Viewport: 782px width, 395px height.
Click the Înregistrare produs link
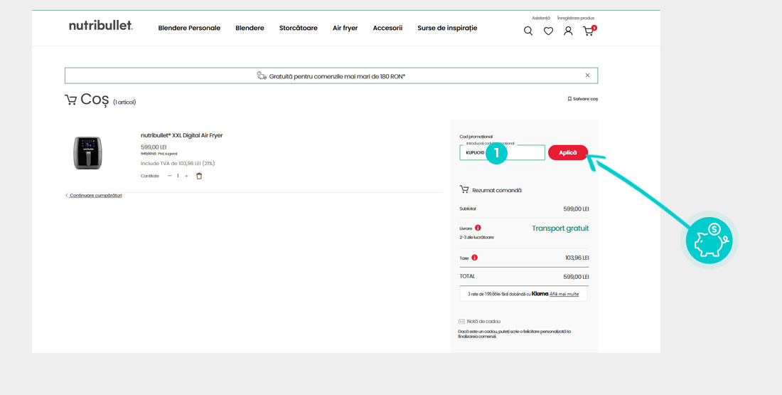(576, 18)
